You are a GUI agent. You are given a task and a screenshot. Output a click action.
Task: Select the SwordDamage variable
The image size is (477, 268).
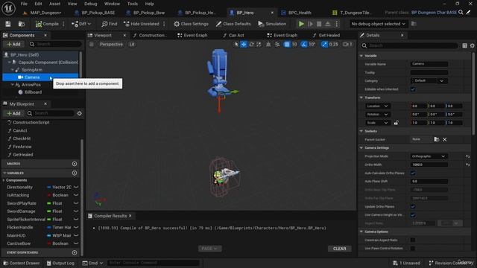[x=21, y=211]
